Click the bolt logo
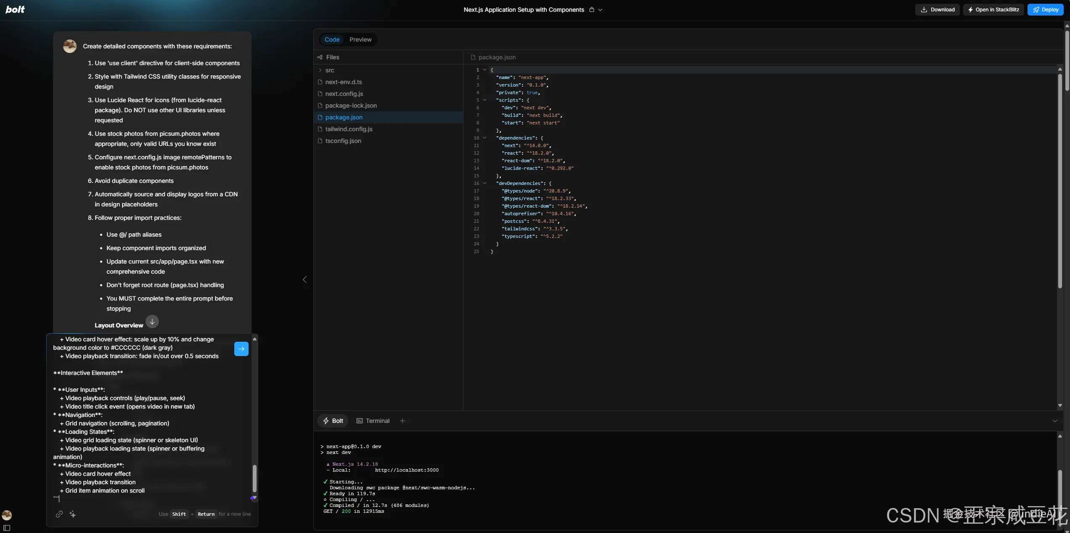1070x533 pixels. point(15,9)
